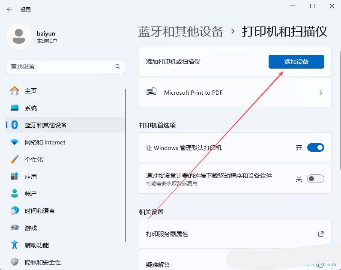Open the baiyun user avatar
The height and width of the screenshot is (270, 341).
[x=19, y=36]
